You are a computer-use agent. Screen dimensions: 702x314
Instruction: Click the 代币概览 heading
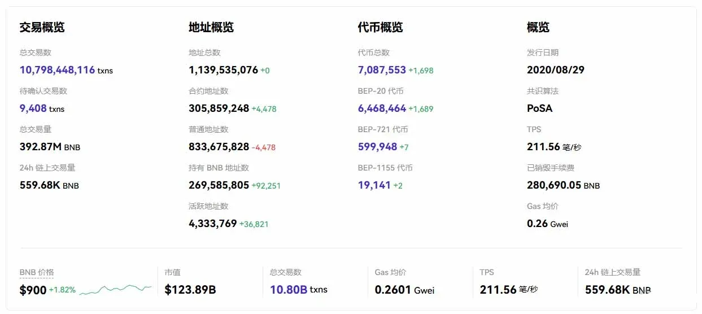[x=380, y=27]
